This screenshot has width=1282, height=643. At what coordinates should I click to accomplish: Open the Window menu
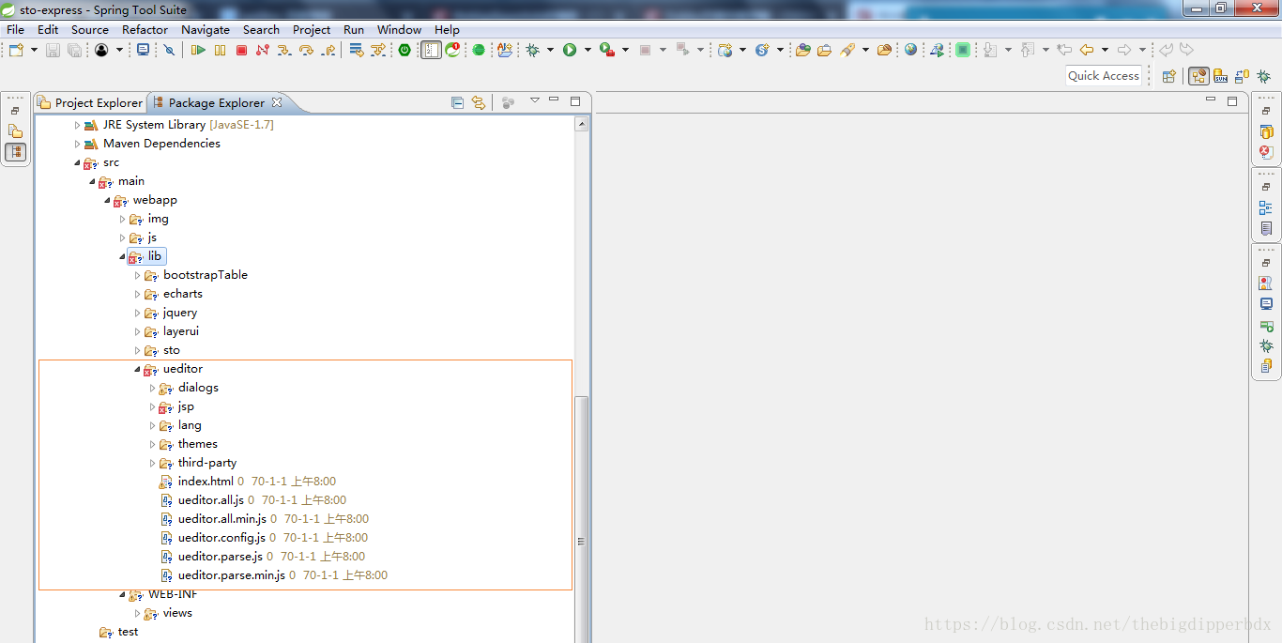click(400, 29)
